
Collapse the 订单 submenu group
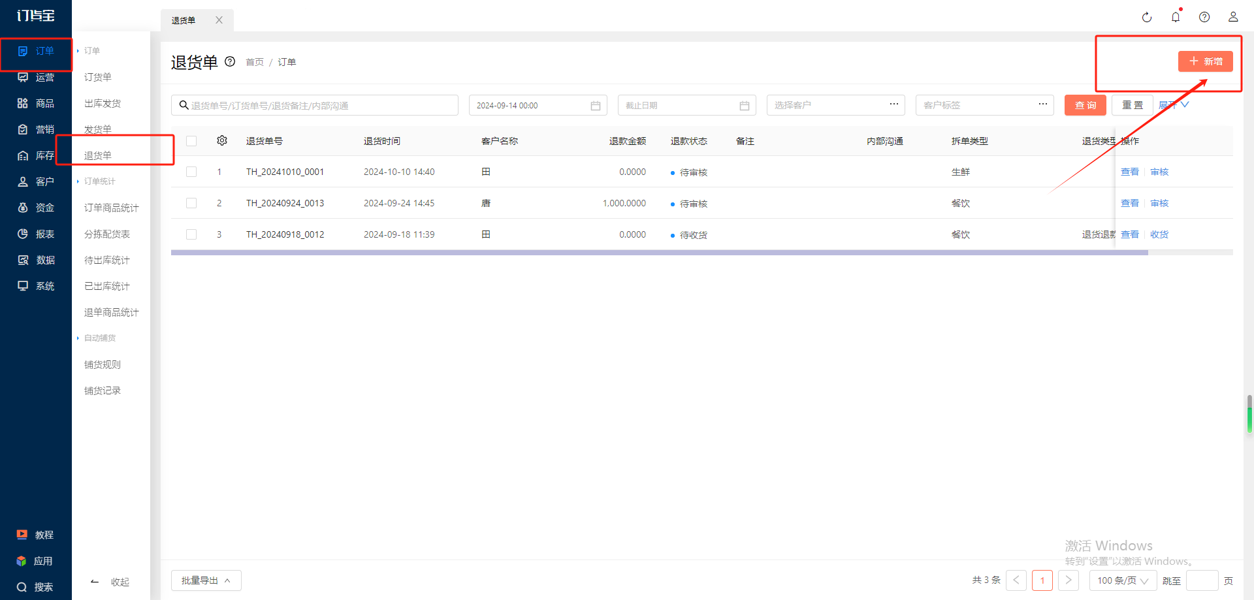coord(89,50)
